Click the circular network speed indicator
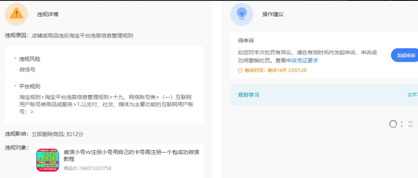This screenshot has width=418, height=178. click(x=393, y=124)
